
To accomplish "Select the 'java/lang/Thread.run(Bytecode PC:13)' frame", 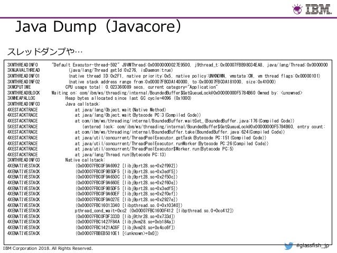I will 120,155.
